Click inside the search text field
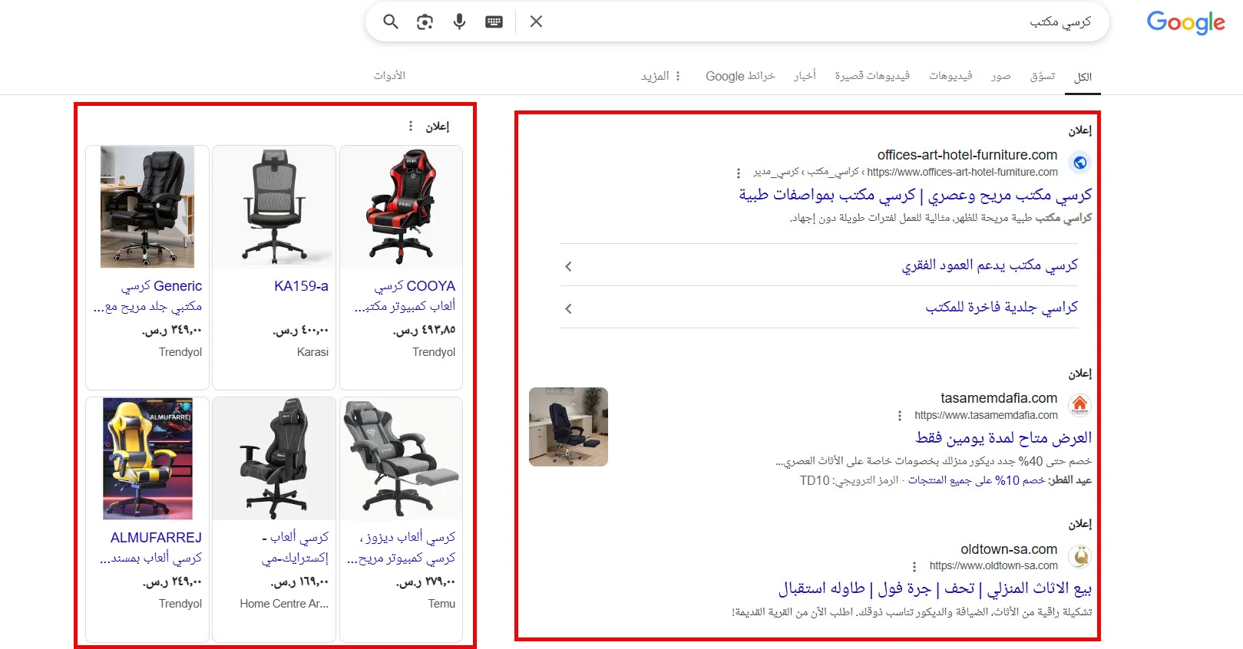 tap(822, 21)
